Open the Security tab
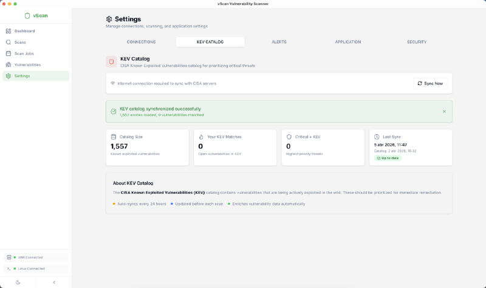Screen dimensions: 486x288 [417, 42]
